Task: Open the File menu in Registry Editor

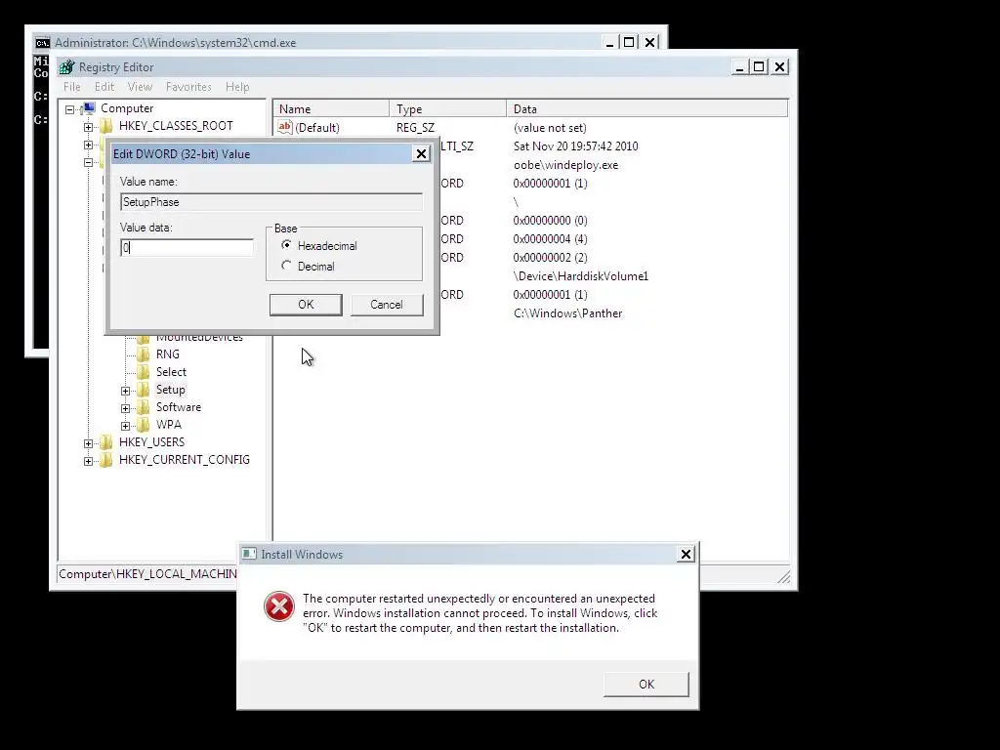Action: [72, 87]
